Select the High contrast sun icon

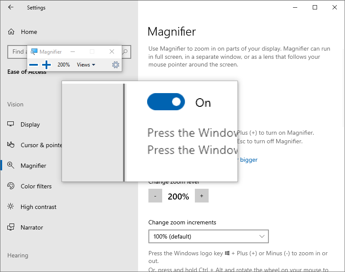[11, 206]
